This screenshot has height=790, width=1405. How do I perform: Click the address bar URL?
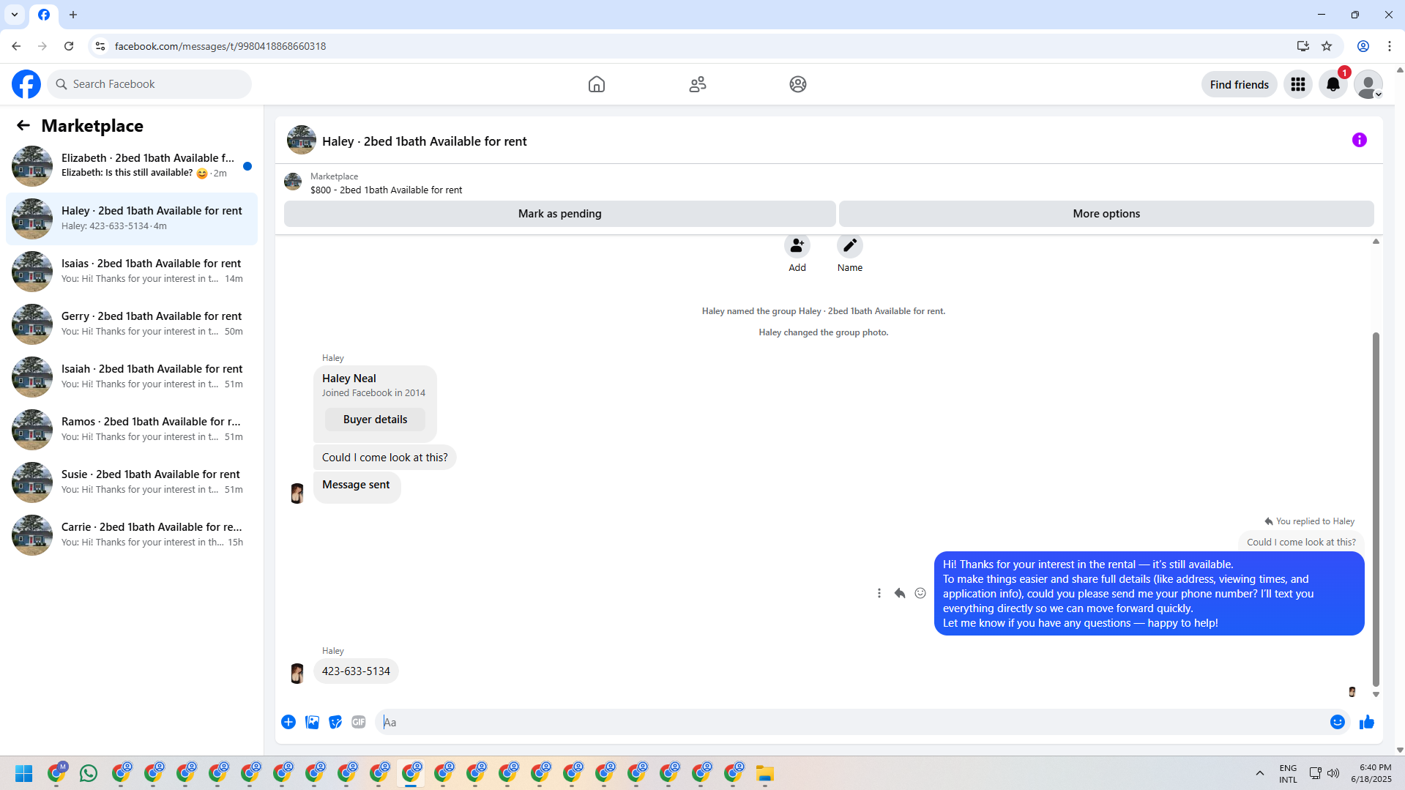coord(220,46)
